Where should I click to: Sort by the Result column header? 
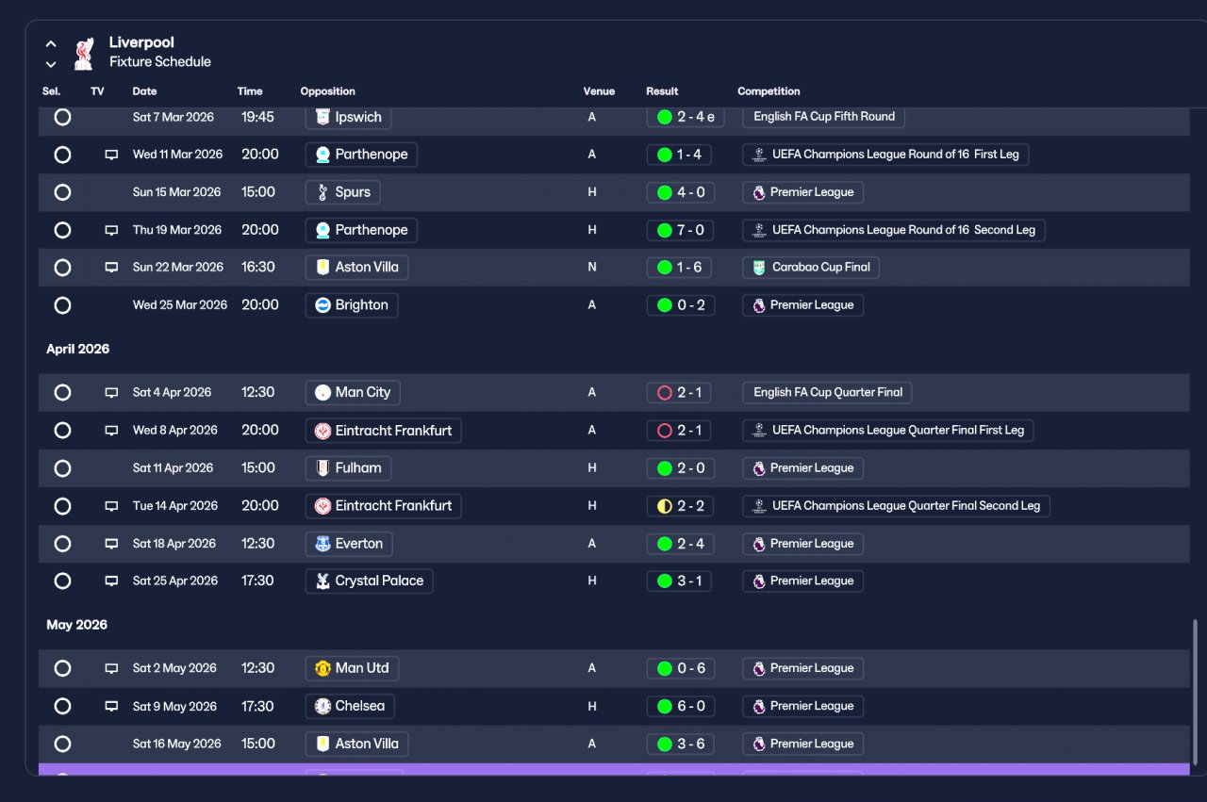[662, 91]
